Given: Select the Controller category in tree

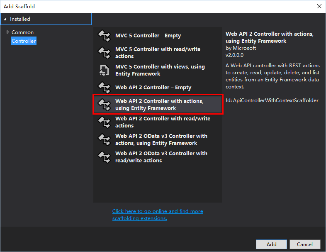Looking at the screenshot, I should (x=24, y=41).
